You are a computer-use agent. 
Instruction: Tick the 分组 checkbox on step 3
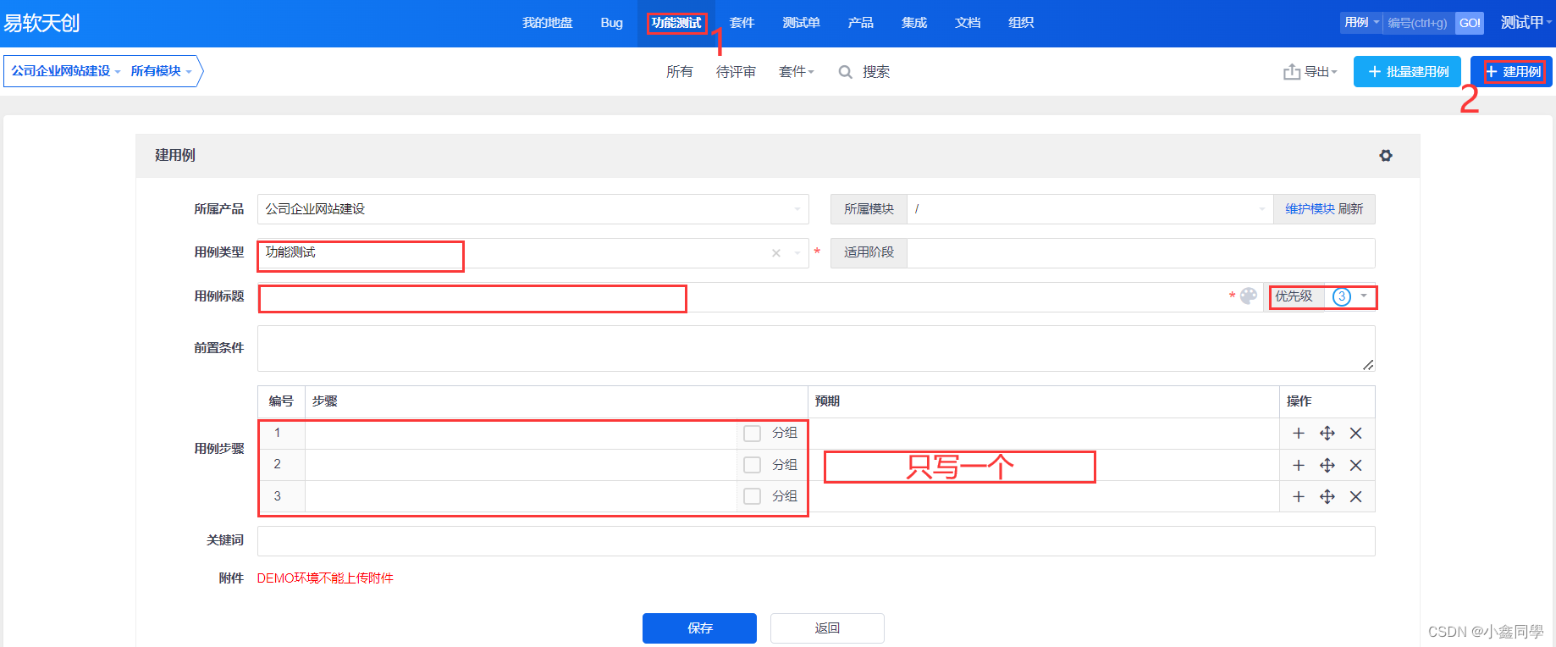click(752, 496)
